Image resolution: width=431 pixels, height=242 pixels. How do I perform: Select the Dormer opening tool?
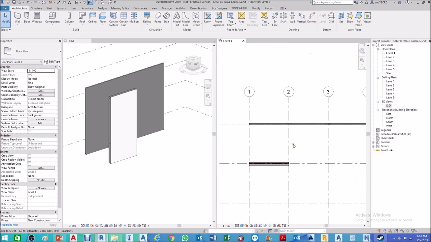pyautogui.click(x=312, y=18)
